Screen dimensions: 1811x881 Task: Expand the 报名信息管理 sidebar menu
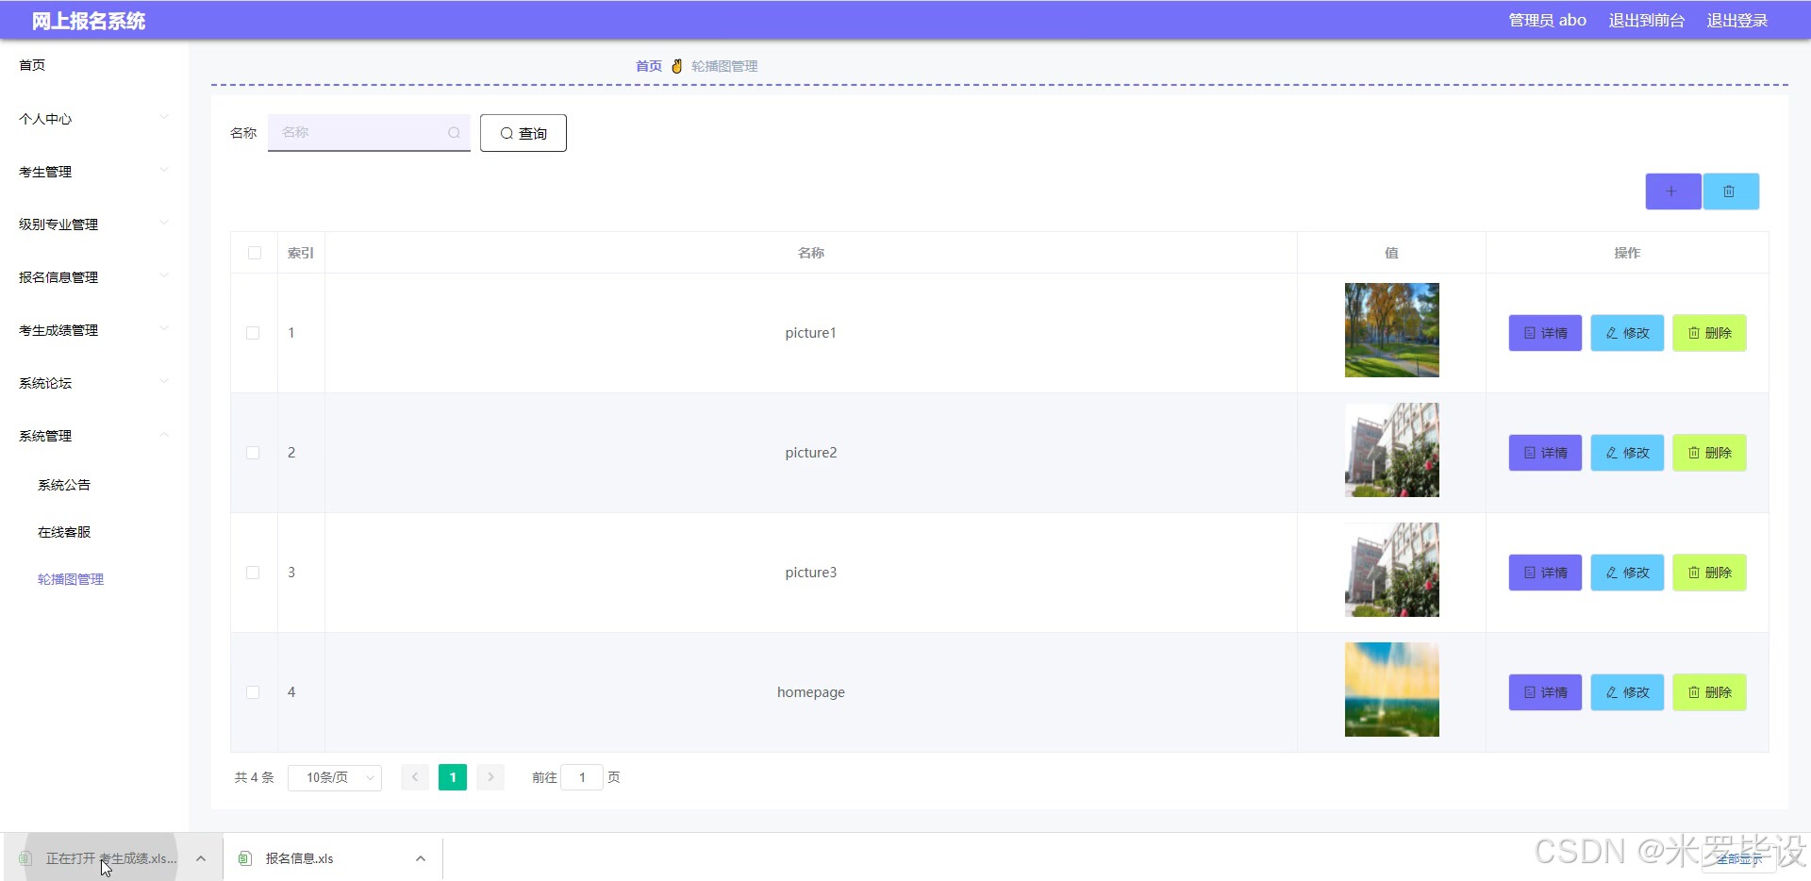tap(94, 277)
